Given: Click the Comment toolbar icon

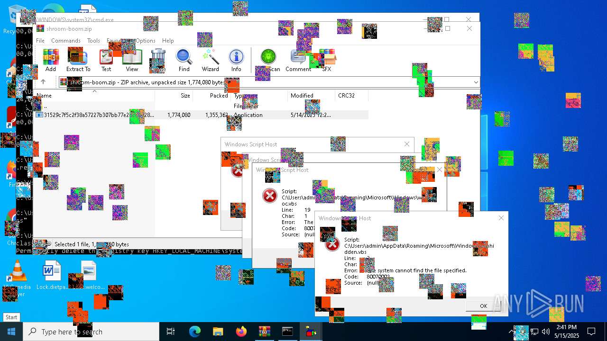Looking at the screenshot, I should [298, 60].
